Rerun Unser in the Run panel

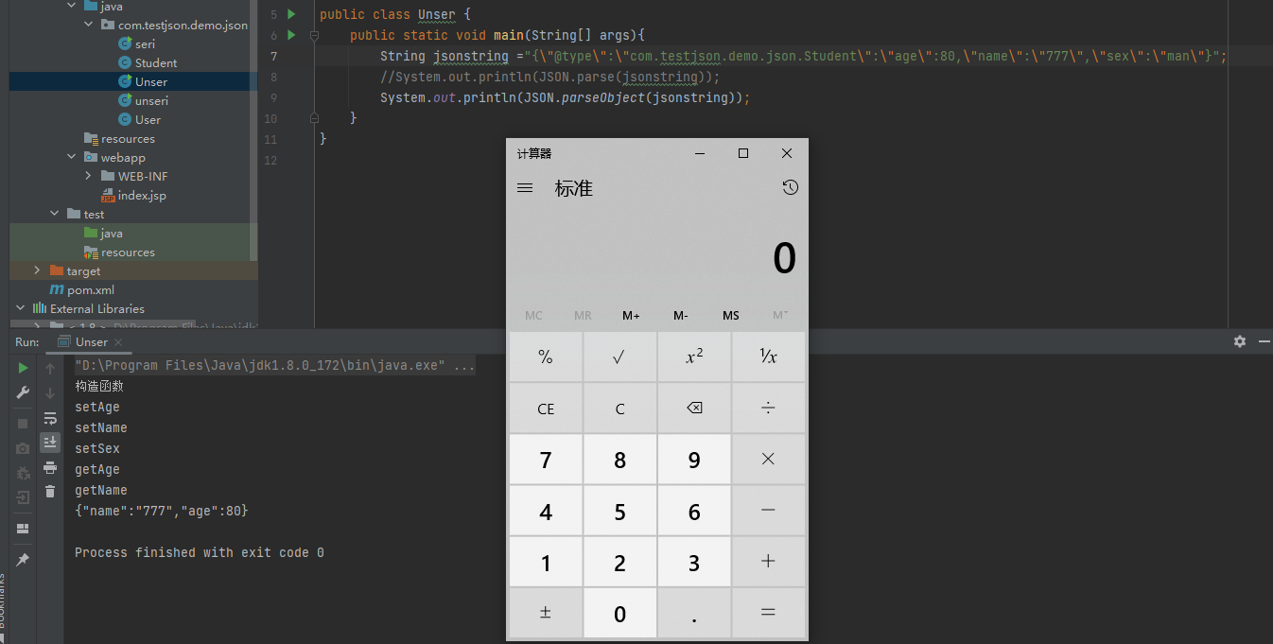point(24,368)
